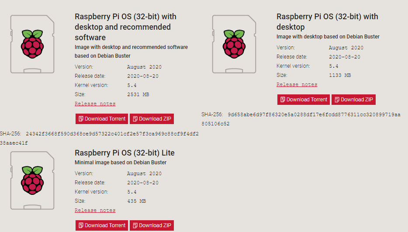
Task: Click size value '435 MB'
Action: [x=137, y=201]
